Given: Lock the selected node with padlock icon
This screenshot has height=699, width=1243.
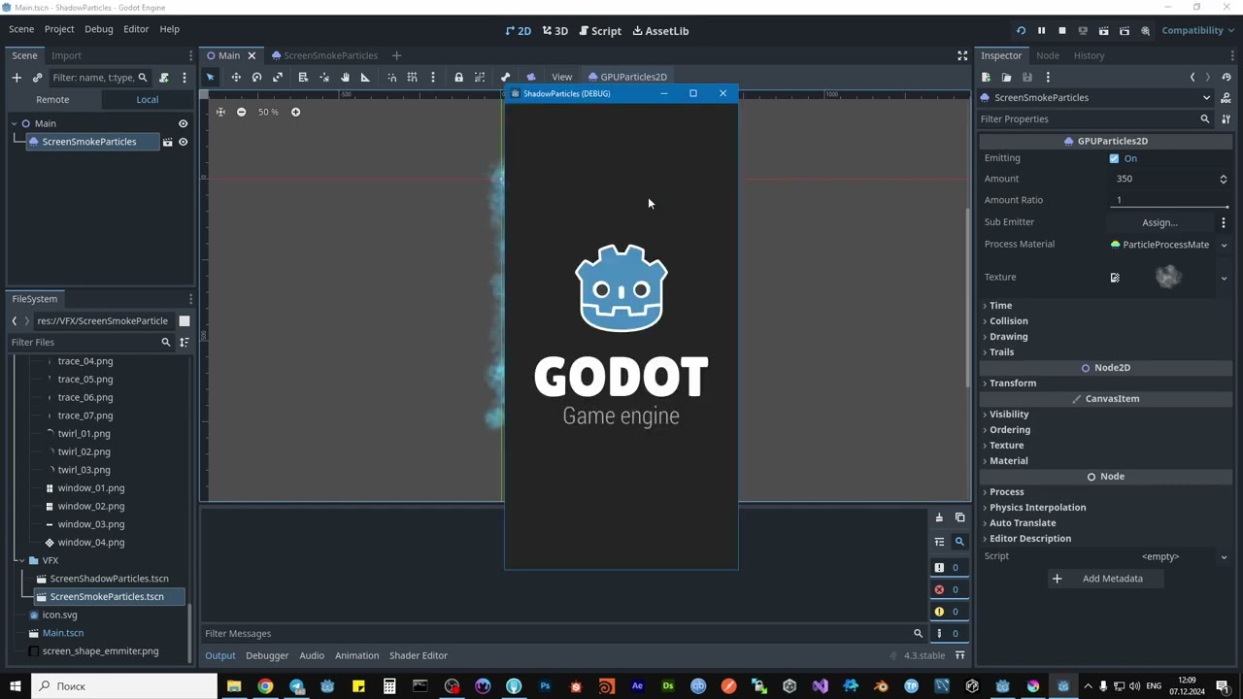Looking at the screenshot, I should tap(458, 77).
